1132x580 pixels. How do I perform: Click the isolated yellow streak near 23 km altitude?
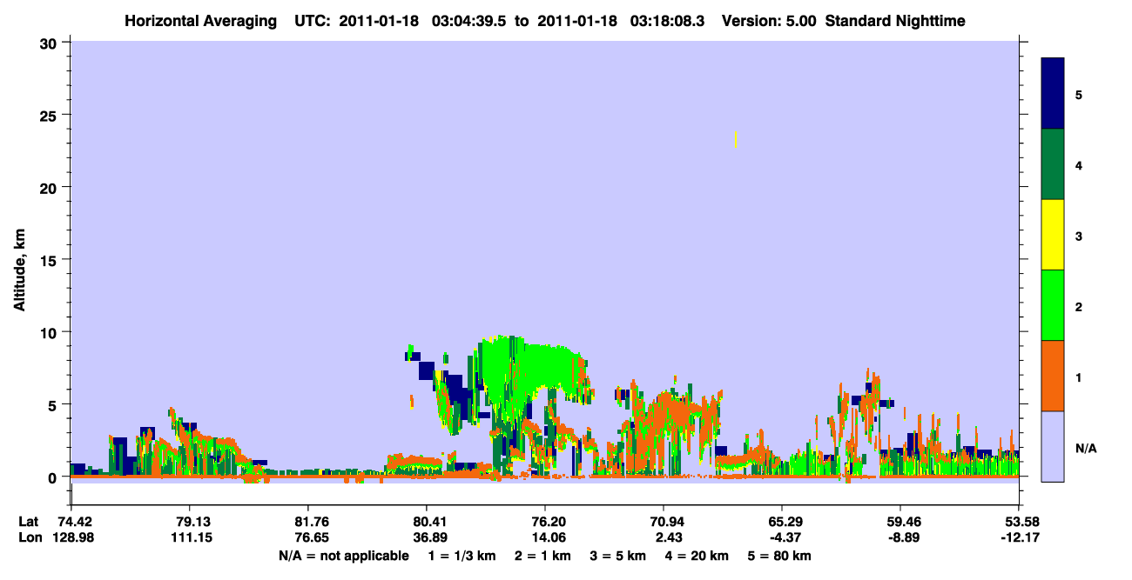click(x=736, y=139)
